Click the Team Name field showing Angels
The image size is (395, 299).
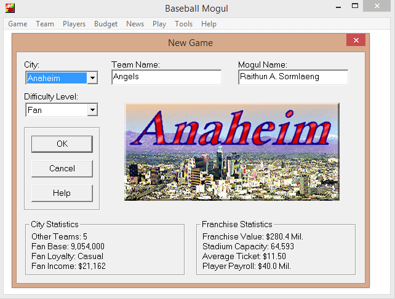tap(167, 77)
